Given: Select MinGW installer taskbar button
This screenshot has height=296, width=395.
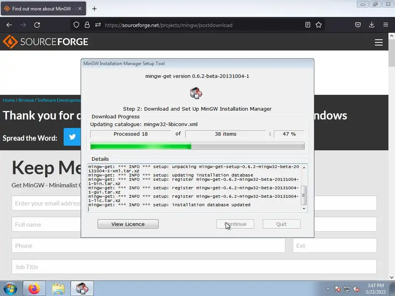Looking at the screenshot, I should [82, 288].
